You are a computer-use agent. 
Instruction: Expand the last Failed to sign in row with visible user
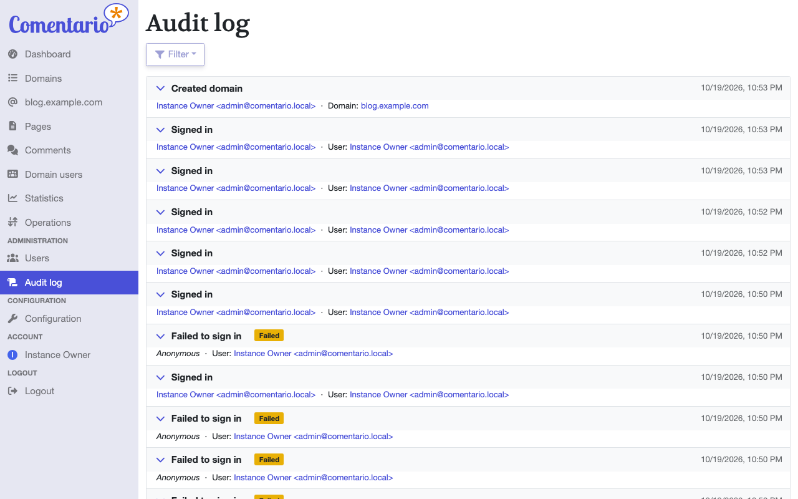pyautogui.click(x=160, y=460)
